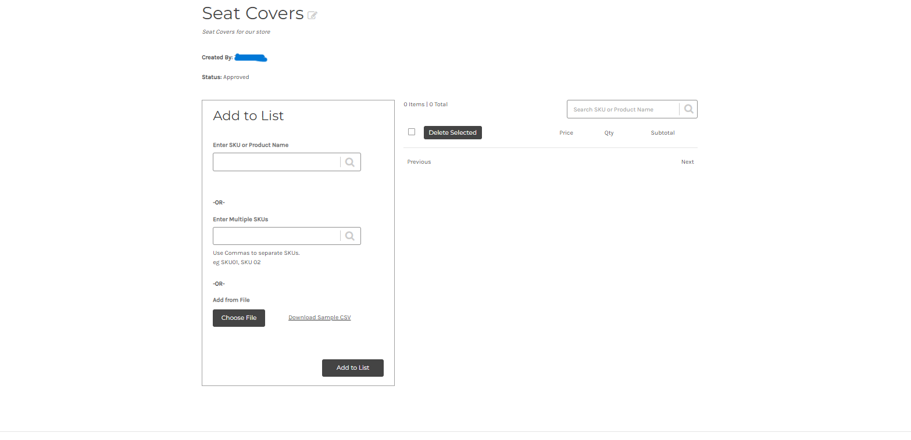Tick the select-all checkbox beside Delete Selected
The height and width of the screenshot is (440, 911).
tap(412, 132)
